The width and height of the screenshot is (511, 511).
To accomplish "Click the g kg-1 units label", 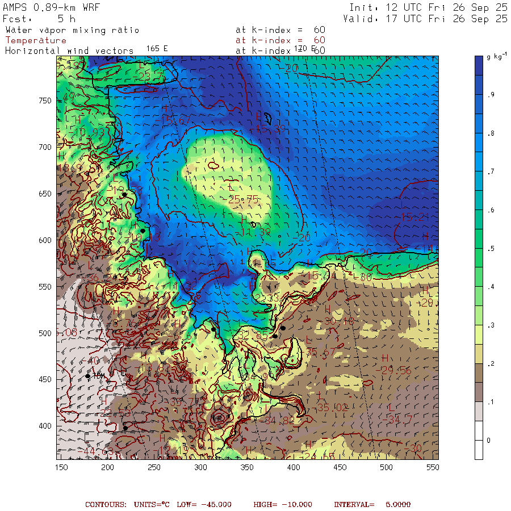I will click(497, 56).
